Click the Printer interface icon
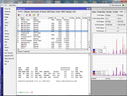 point(22,35)
